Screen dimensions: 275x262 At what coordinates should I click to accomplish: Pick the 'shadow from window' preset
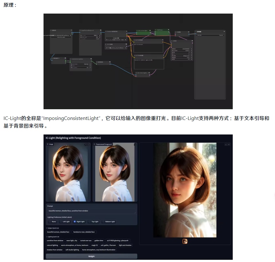point(55,250)
